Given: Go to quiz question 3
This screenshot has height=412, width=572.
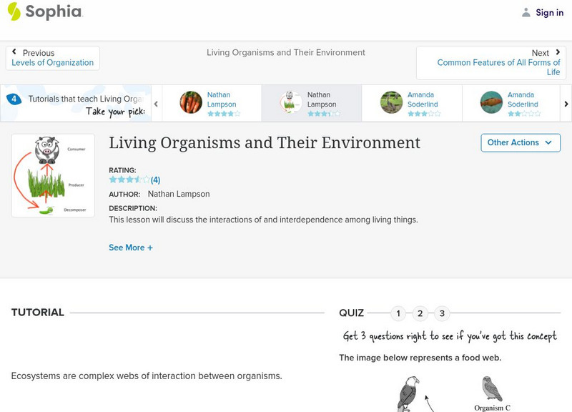Looking at the screenshot, I should [x=443, y=313].
